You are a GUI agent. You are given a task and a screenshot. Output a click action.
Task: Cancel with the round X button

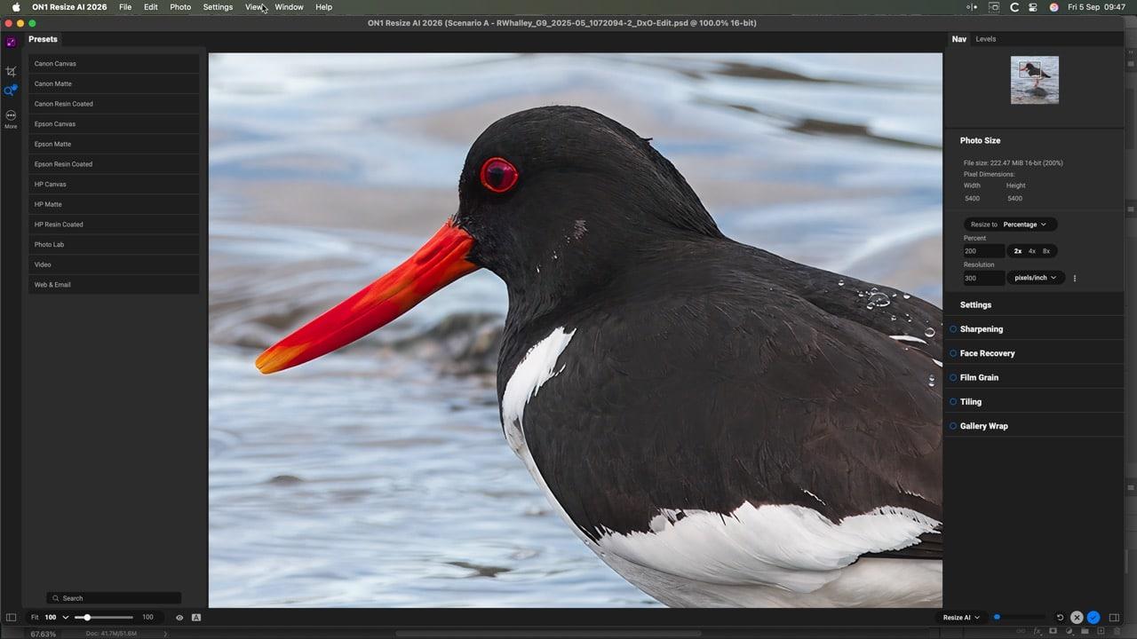(1077, 618)
